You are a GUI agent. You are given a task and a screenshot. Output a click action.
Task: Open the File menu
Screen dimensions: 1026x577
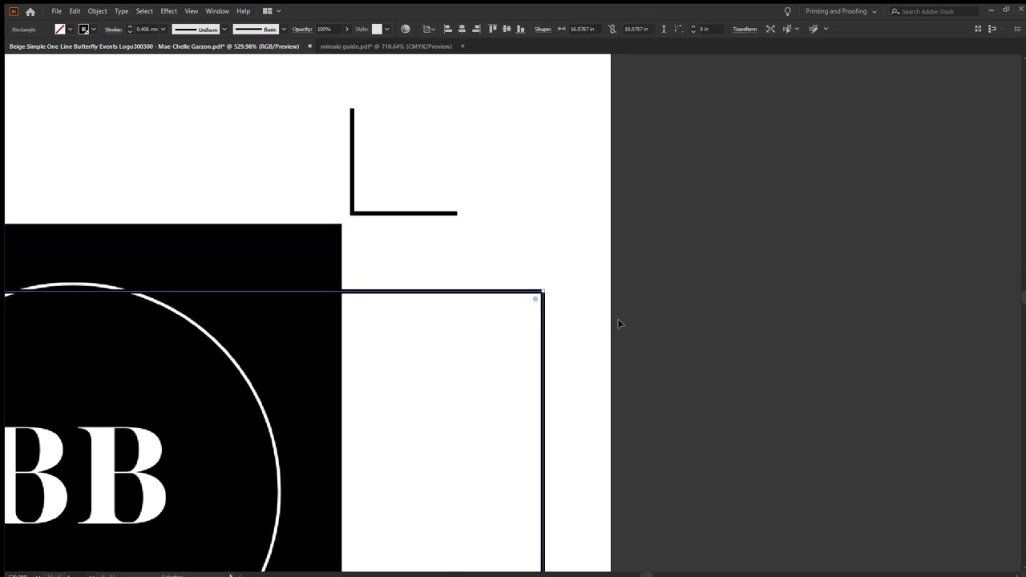click(57, 11)
